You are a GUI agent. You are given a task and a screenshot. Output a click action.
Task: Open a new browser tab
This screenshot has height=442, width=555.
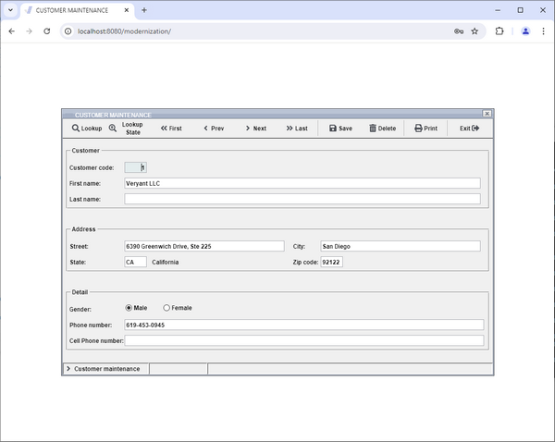click(144, 9)
